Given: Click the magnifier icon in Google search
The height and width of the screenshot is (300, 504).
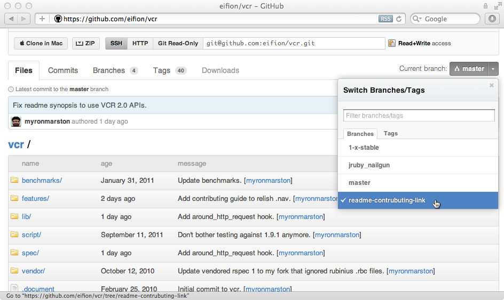Looking at the screenshot, I should [x=417, y=19].
